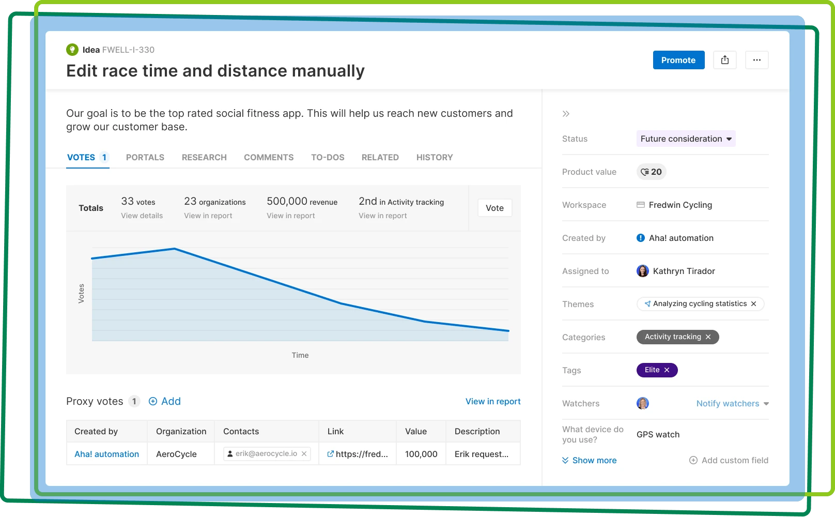Click the plus icon beside Add custom field

click(693, 460)
